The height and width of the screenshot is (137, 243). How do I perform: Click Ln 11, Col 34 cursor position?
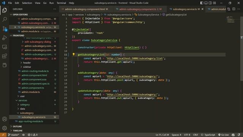[162, 135]
